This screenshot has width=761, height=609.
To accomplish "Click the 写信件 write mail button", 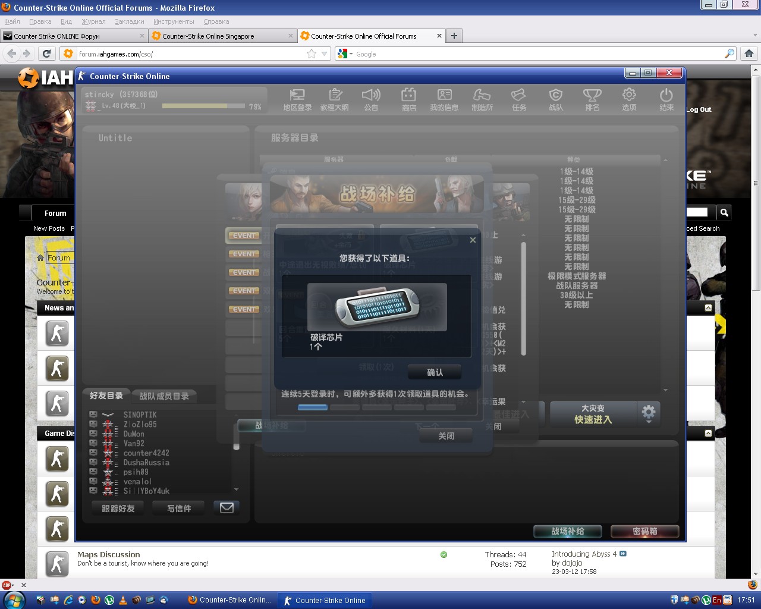I will click(x=179, y=508).
